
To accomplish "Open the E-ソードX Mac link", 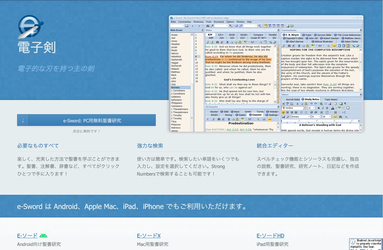I will pyautogui.click(x=149, y=236).
